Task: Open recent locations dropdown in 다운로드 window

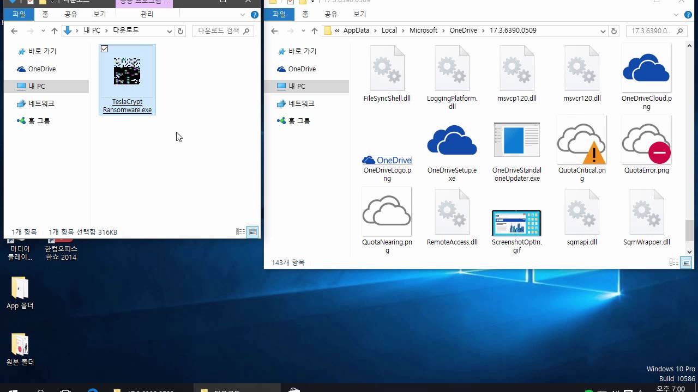Action: click(44, 31)
